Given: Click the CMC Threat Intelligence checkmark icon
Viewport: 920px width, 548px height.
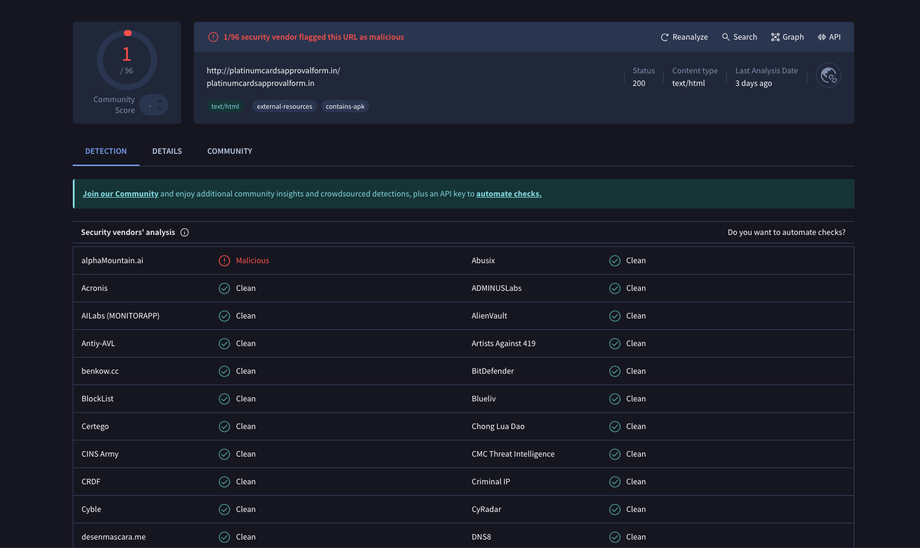Looking at the screenshot, I should point(615,454).
